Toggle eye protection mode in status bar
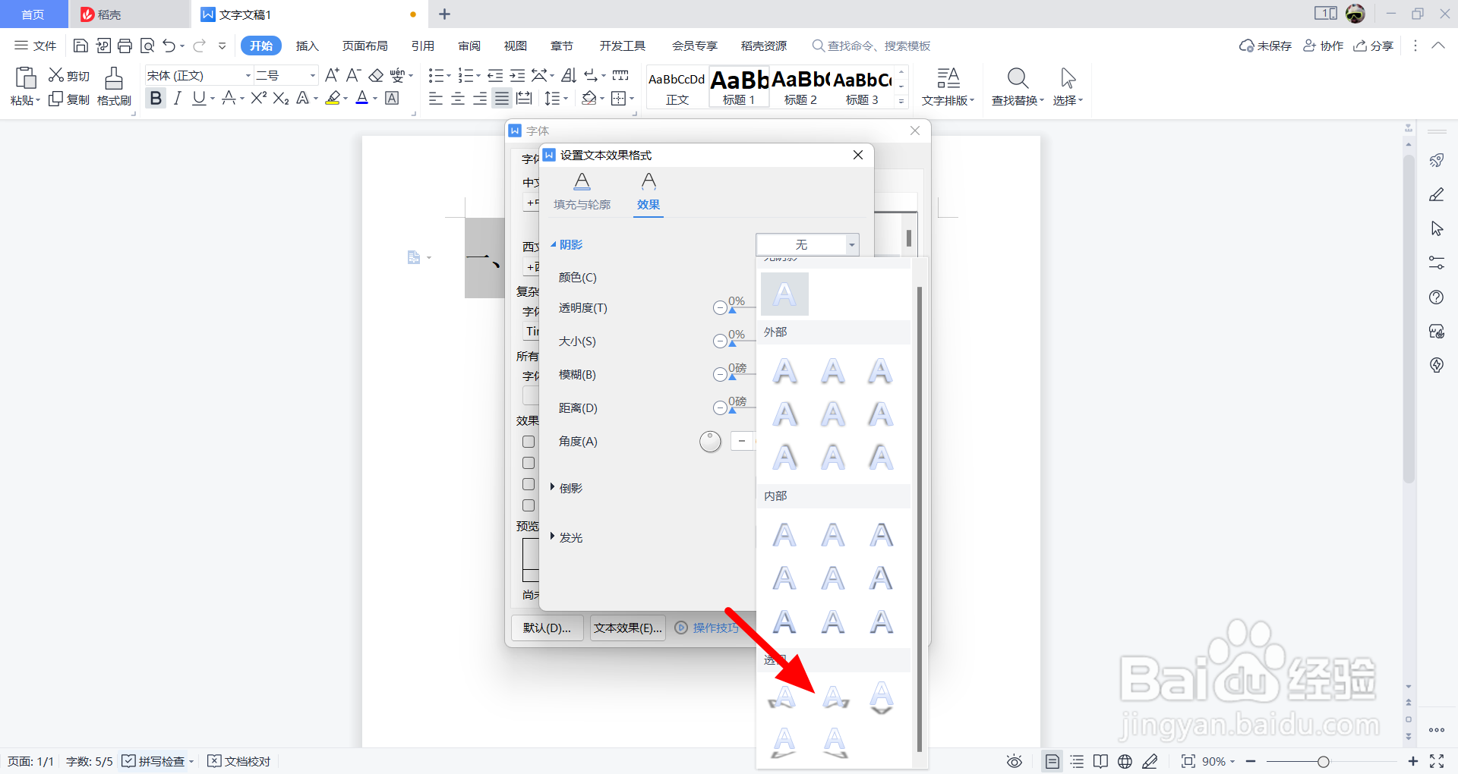Viewport: 1458px width, 774px height. (1015, 761)
